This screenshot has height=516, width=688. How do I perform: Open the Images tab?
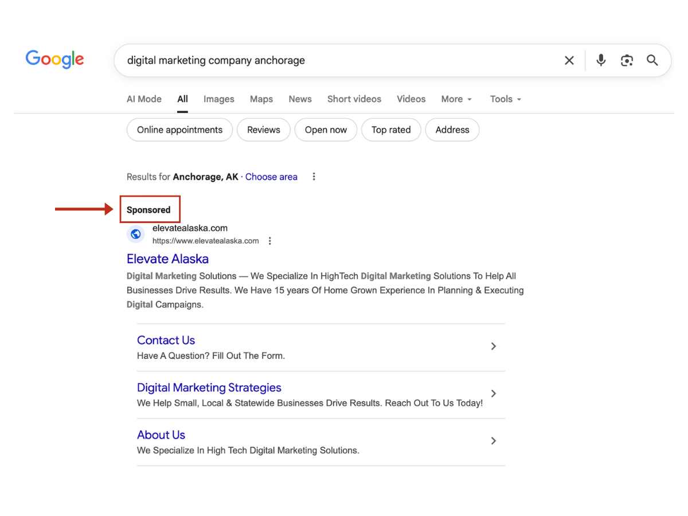coord(219,99)
